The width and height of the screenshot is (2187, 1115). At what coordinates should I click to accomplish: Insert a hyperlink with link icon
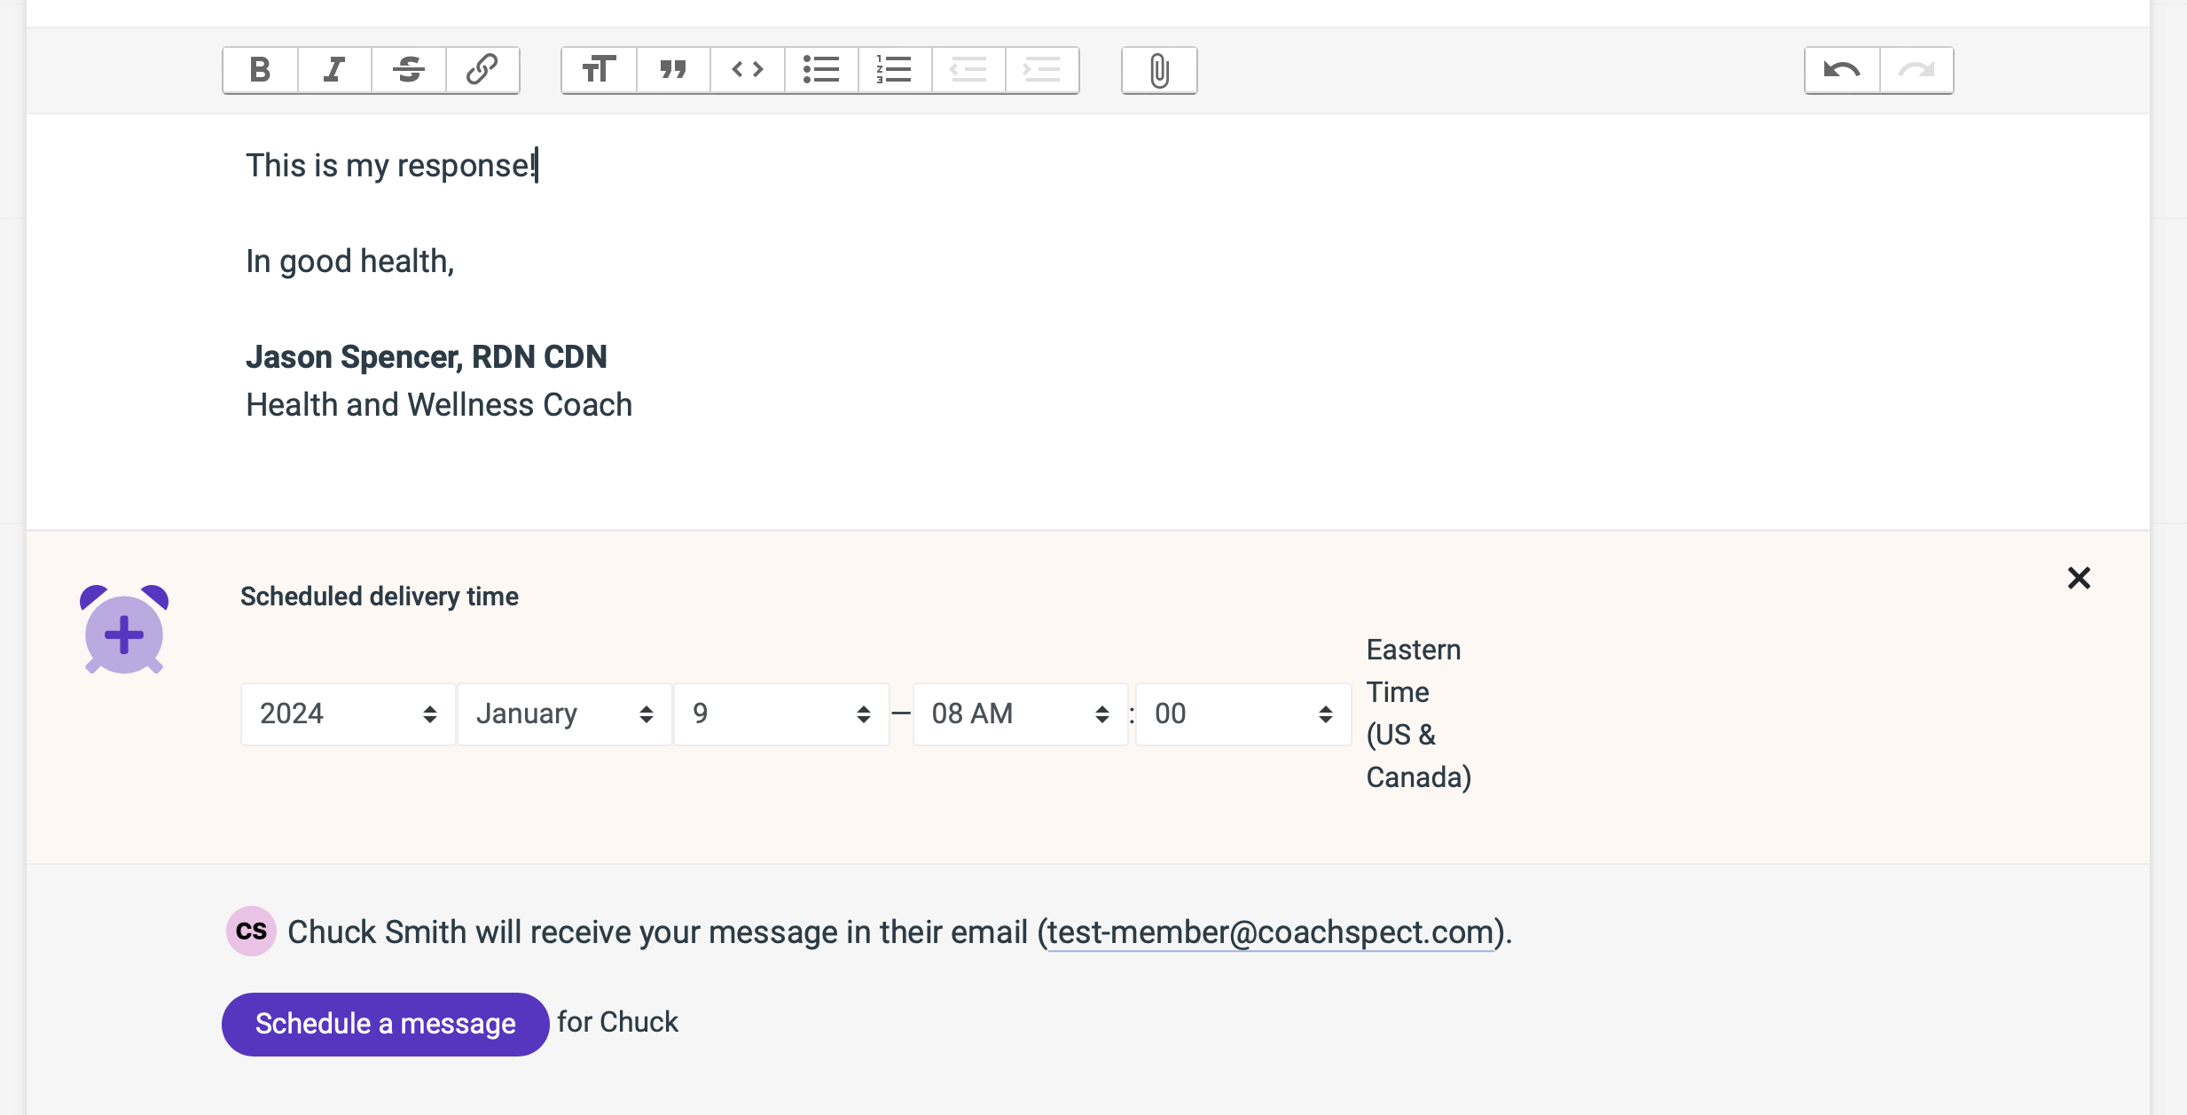point(482,69)
